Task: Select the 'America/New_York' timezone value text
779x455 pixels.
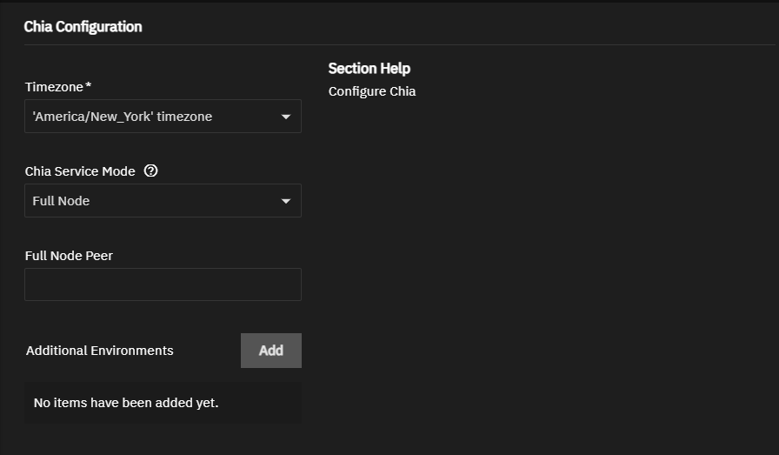Action: 123,117
